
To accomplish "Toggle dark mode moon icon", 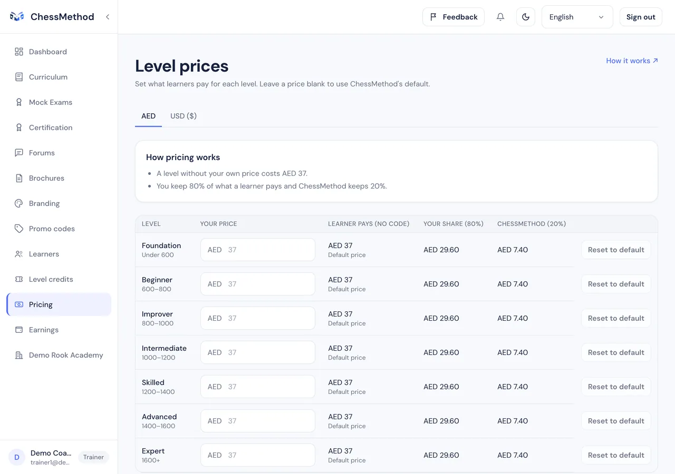I will tap(526, 17).
